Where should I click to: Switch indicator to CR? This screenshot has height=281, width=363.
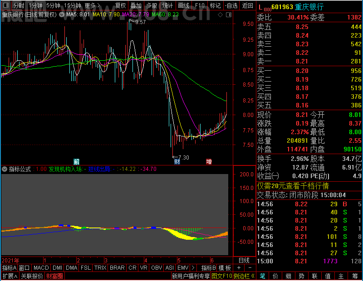132,268
